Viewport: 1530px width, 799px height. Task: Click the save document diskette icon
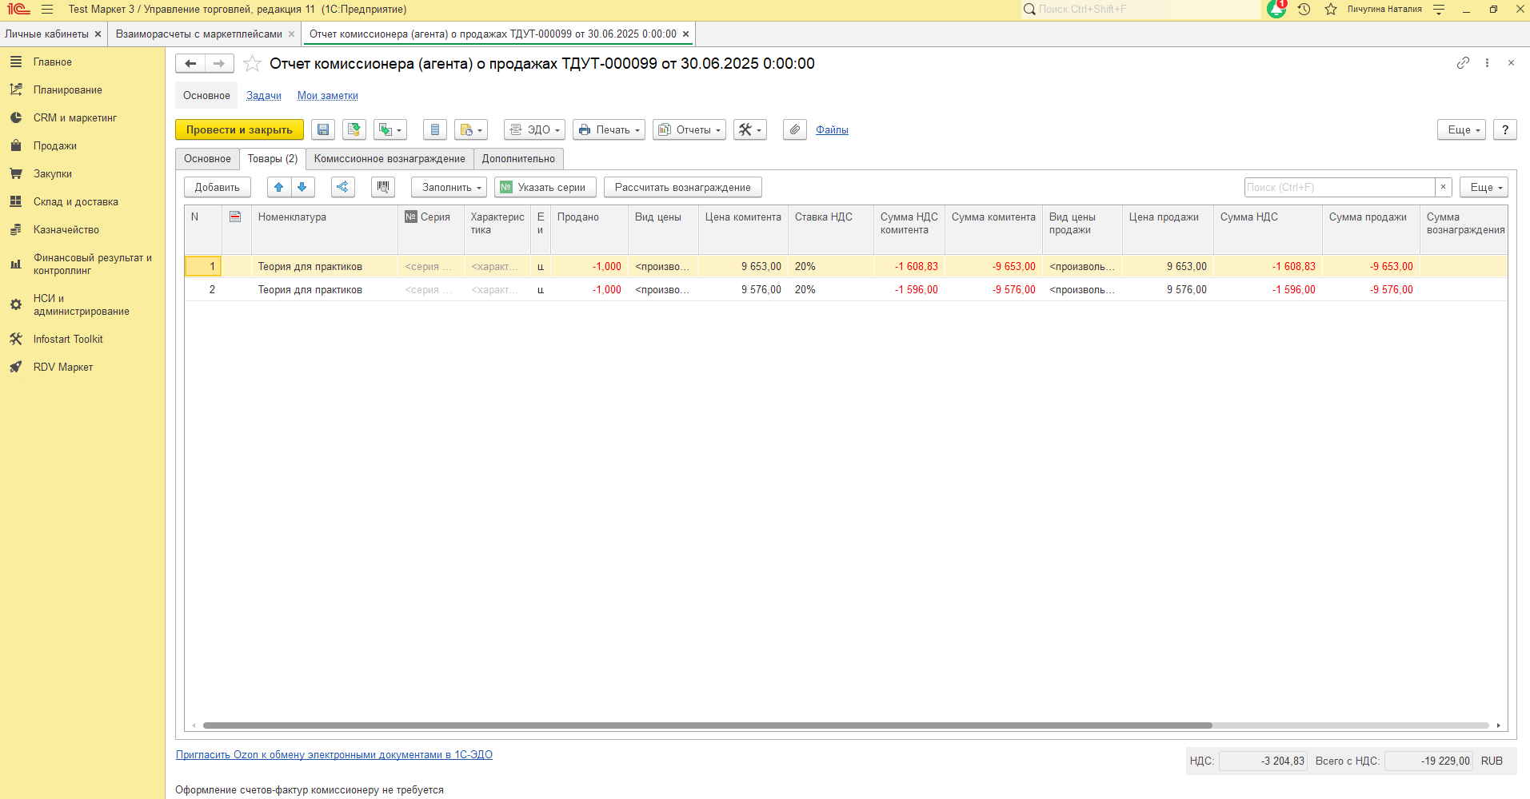tap(323, 130)
